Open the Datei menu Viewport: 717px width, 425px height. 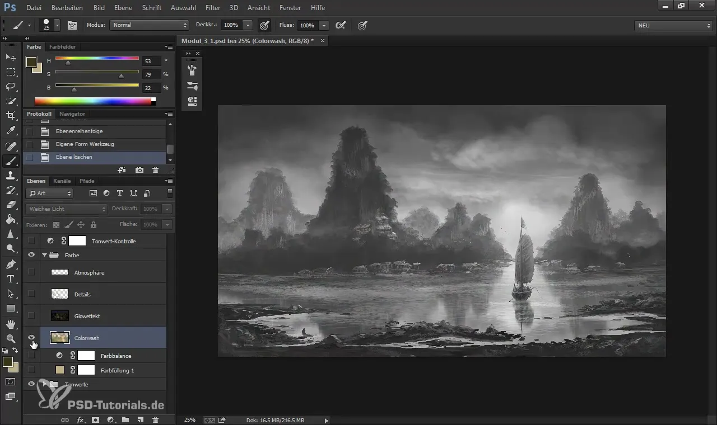(34, 8)
